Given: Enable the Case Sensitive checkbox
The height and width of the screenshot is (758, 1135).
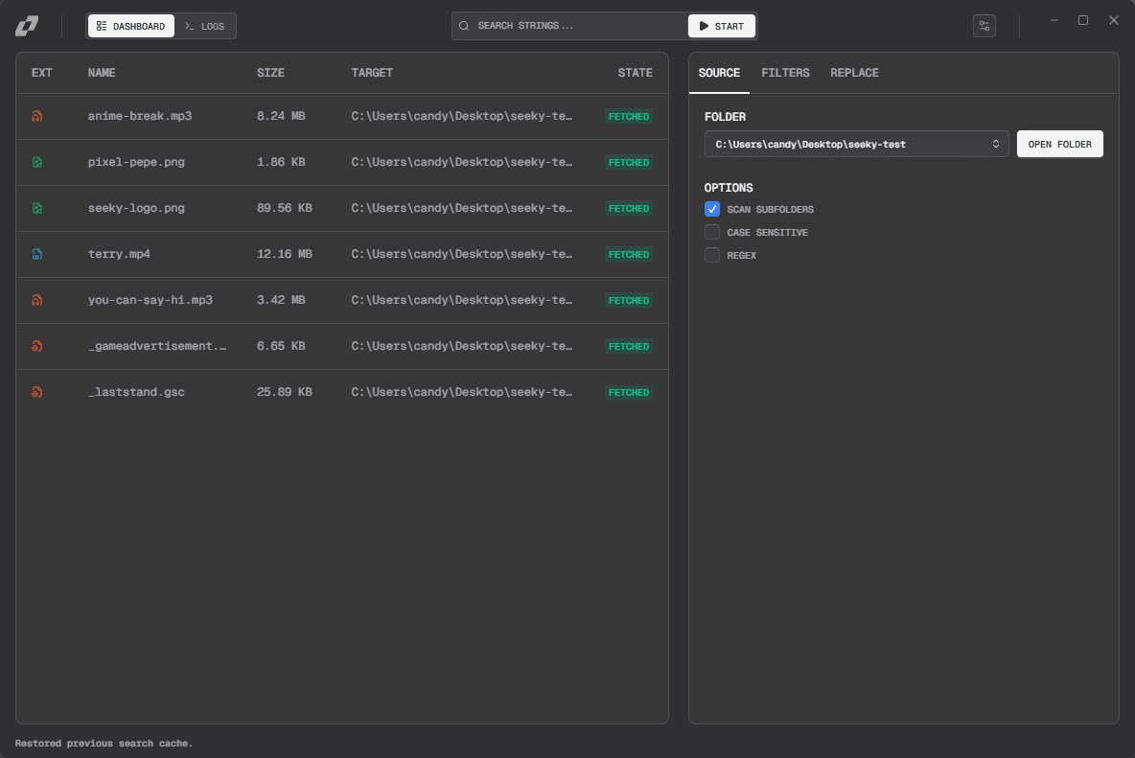Looking at the screenshot, I should point(712,232).
